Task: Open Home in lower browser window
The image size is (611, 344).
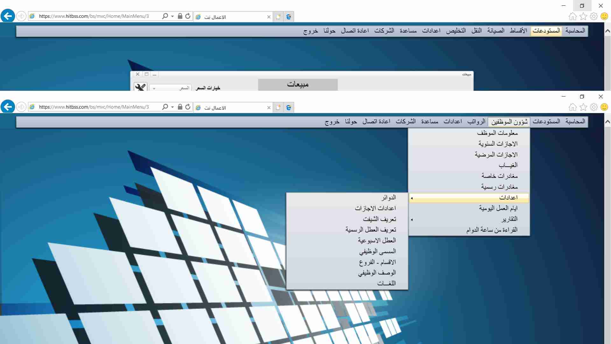Action: click(x=572, y=107)
